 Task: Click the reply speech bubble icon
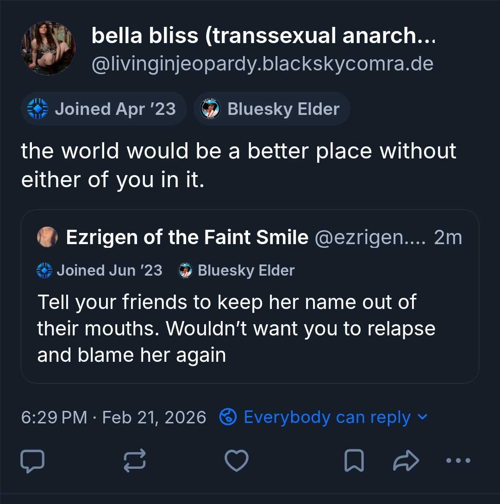tap(33, 461)
